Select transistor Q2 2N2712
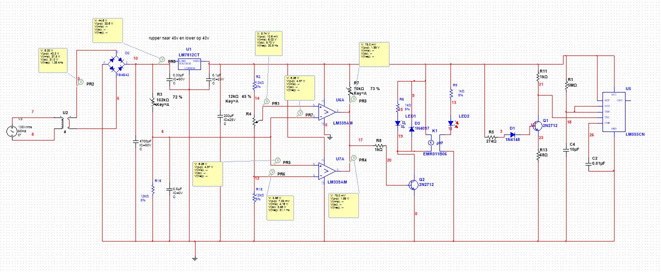The image size is (661, 272). point(412,184)
